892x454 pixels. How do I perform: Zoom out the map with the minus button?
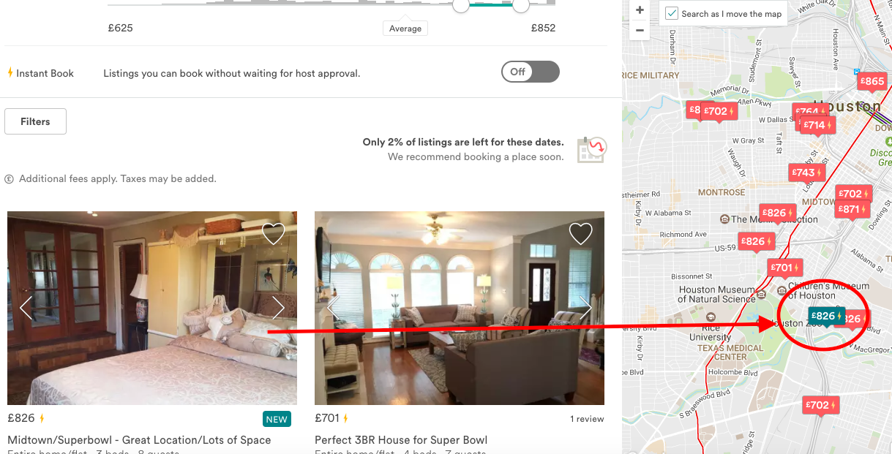tap(640, 30)
